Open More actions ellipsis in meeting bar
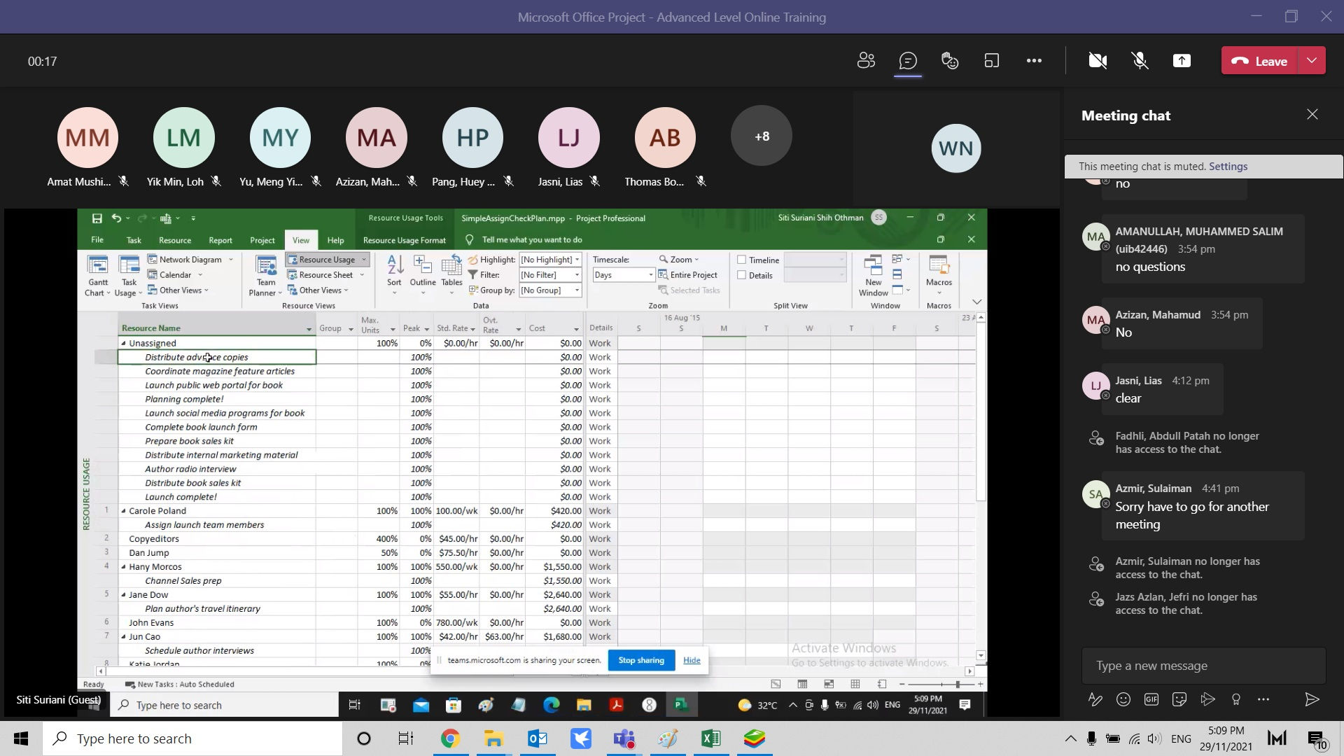 coord(1034,61)
